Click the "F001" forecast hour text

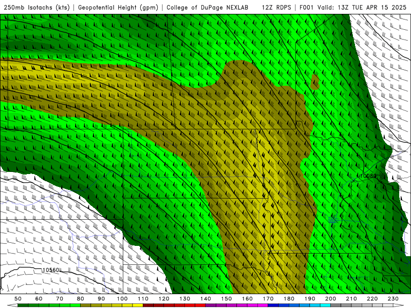coord(307,7)
